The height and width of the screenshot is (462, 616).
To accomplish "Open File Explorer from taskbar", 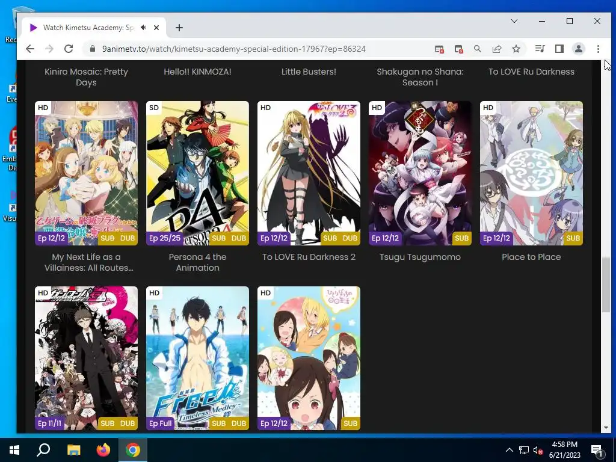I will point(73,450).
